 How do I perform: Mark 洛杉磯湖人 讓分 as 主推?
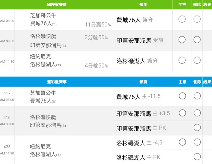[182, 60]
